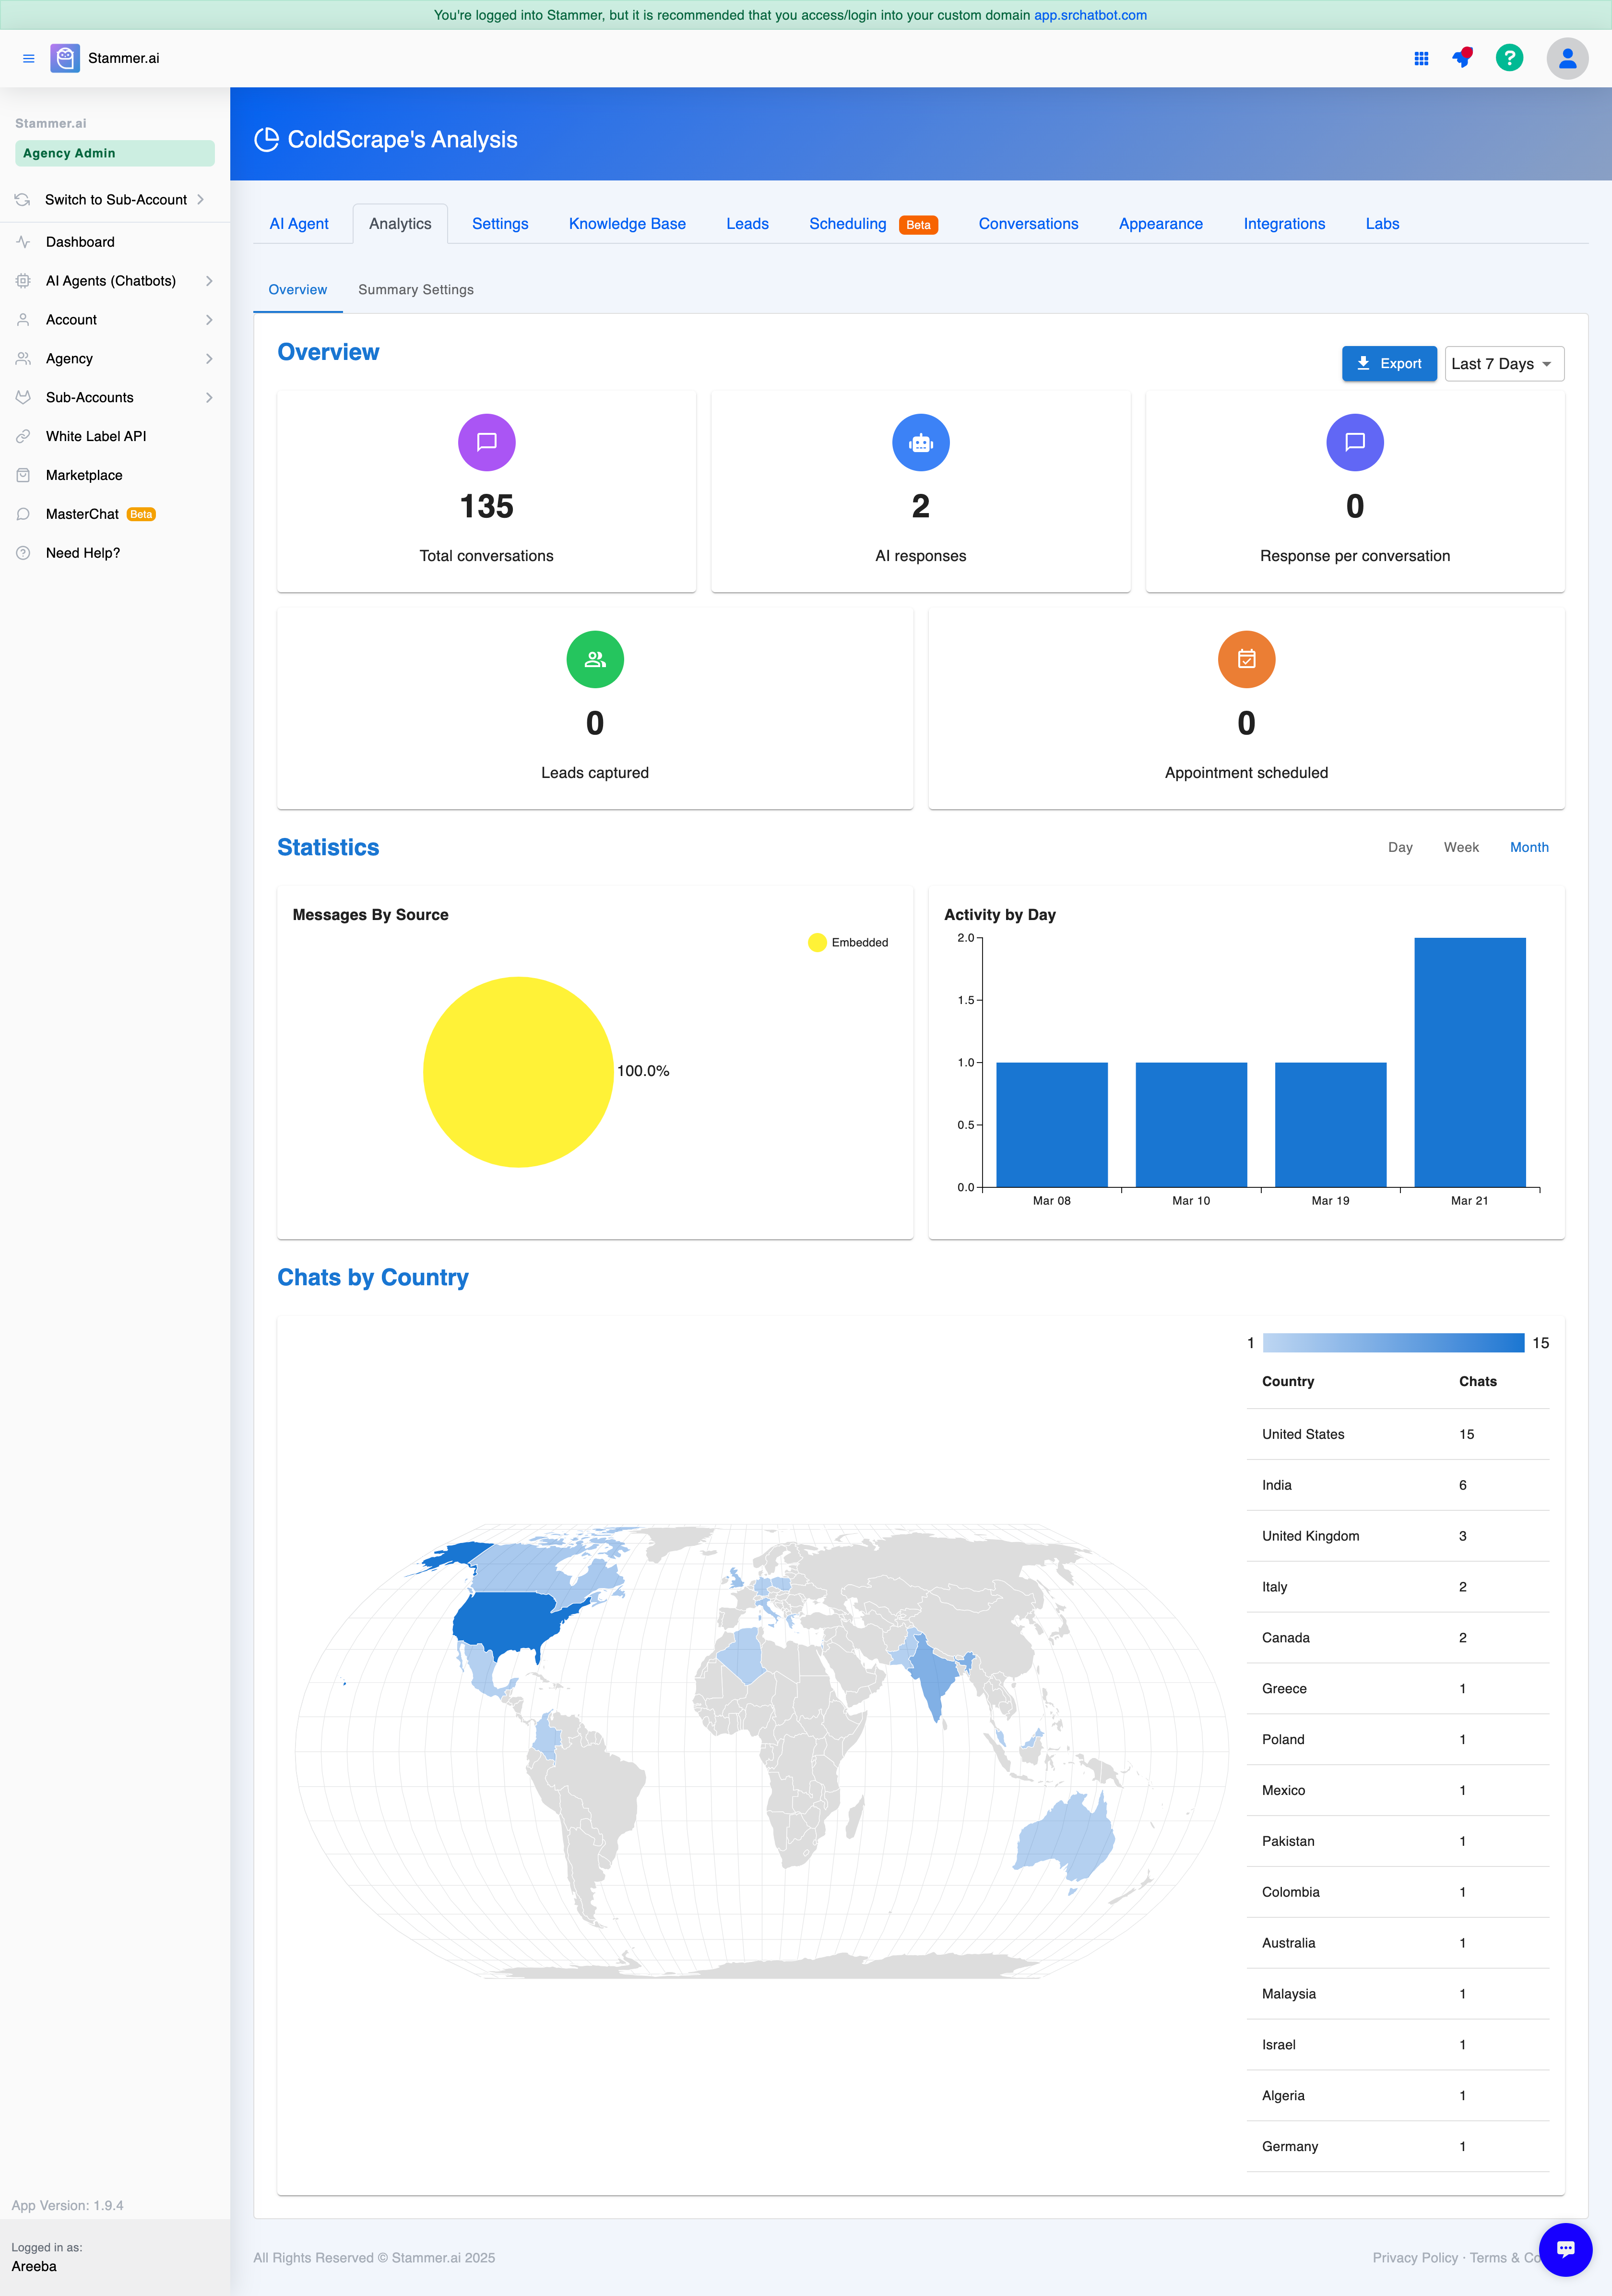Expand Switch to Sub-Account chevron

pyautogui.click(x=201, y=200)
